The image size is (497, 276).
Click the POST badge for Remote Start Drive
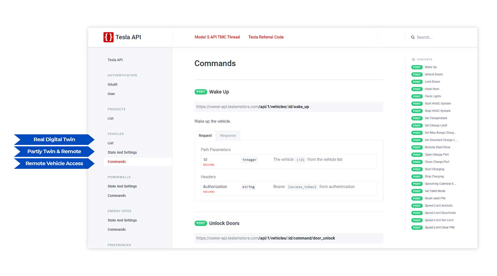[417, 147]
